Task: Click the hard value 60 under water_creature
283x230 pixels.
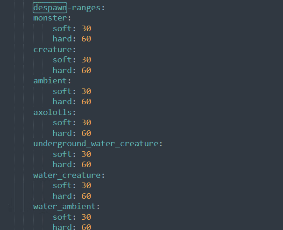Action: [86, 196]
